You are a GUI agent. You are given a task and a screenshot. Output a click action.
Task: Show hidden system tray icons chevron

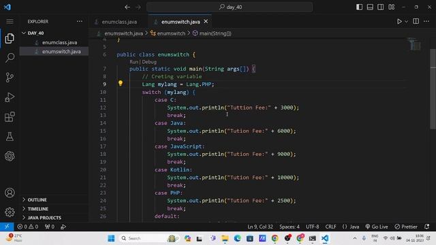355,238
